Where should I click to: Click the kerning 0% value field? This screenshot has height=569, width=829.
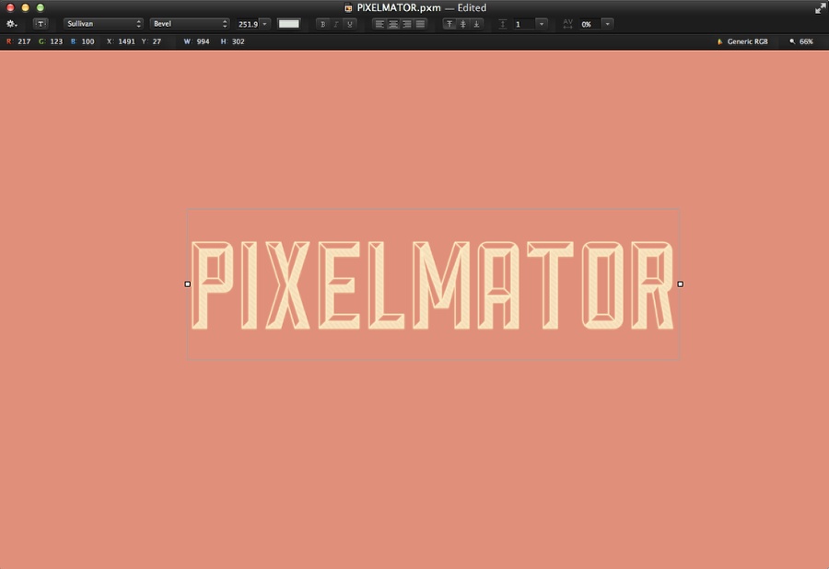tap(590, 24)
